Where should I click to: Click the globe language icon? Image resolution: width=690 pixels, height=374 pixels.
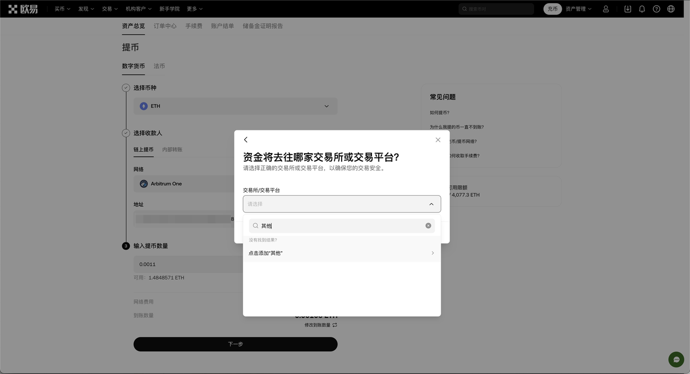point(671,9)
